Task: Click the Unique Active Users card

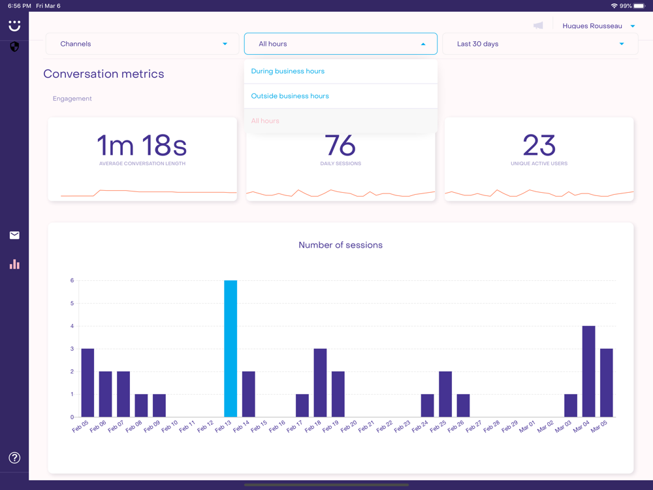Action: pos(539,159)
